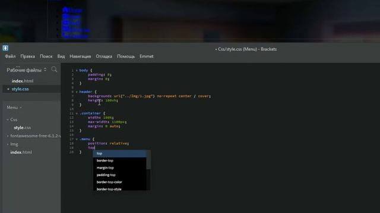Open the Поиск menu
Viewport: 380px width, 213px height.
[46, 56]
